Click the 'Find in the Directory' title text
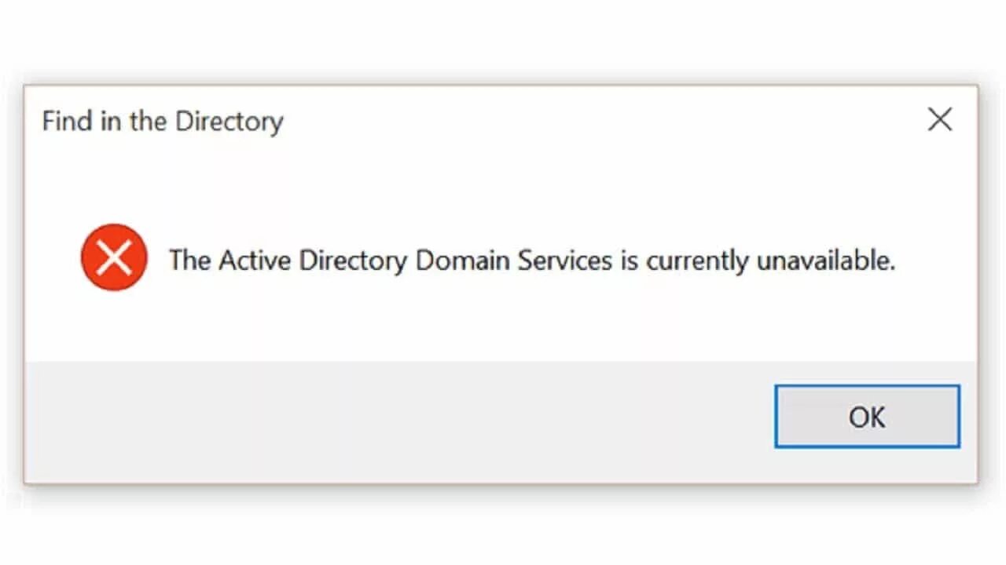Screen dimensions: 1006x565 [x=162, y=122]
